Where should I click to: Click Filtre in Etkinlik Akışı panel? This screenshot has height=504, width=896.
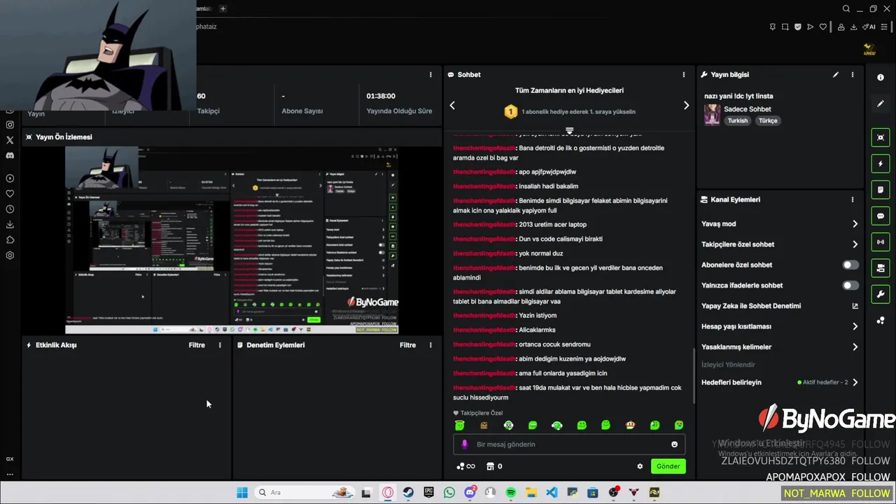(x=197, y=345)
